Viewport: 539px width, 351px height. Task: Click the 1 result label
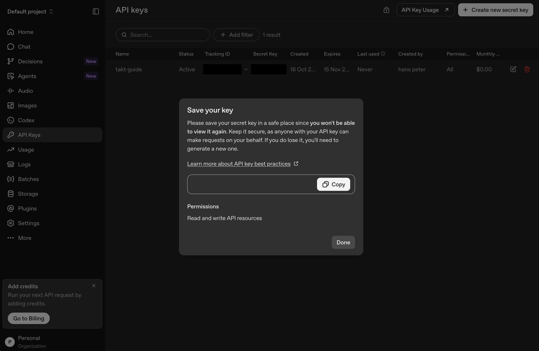(x=271, y=35)
